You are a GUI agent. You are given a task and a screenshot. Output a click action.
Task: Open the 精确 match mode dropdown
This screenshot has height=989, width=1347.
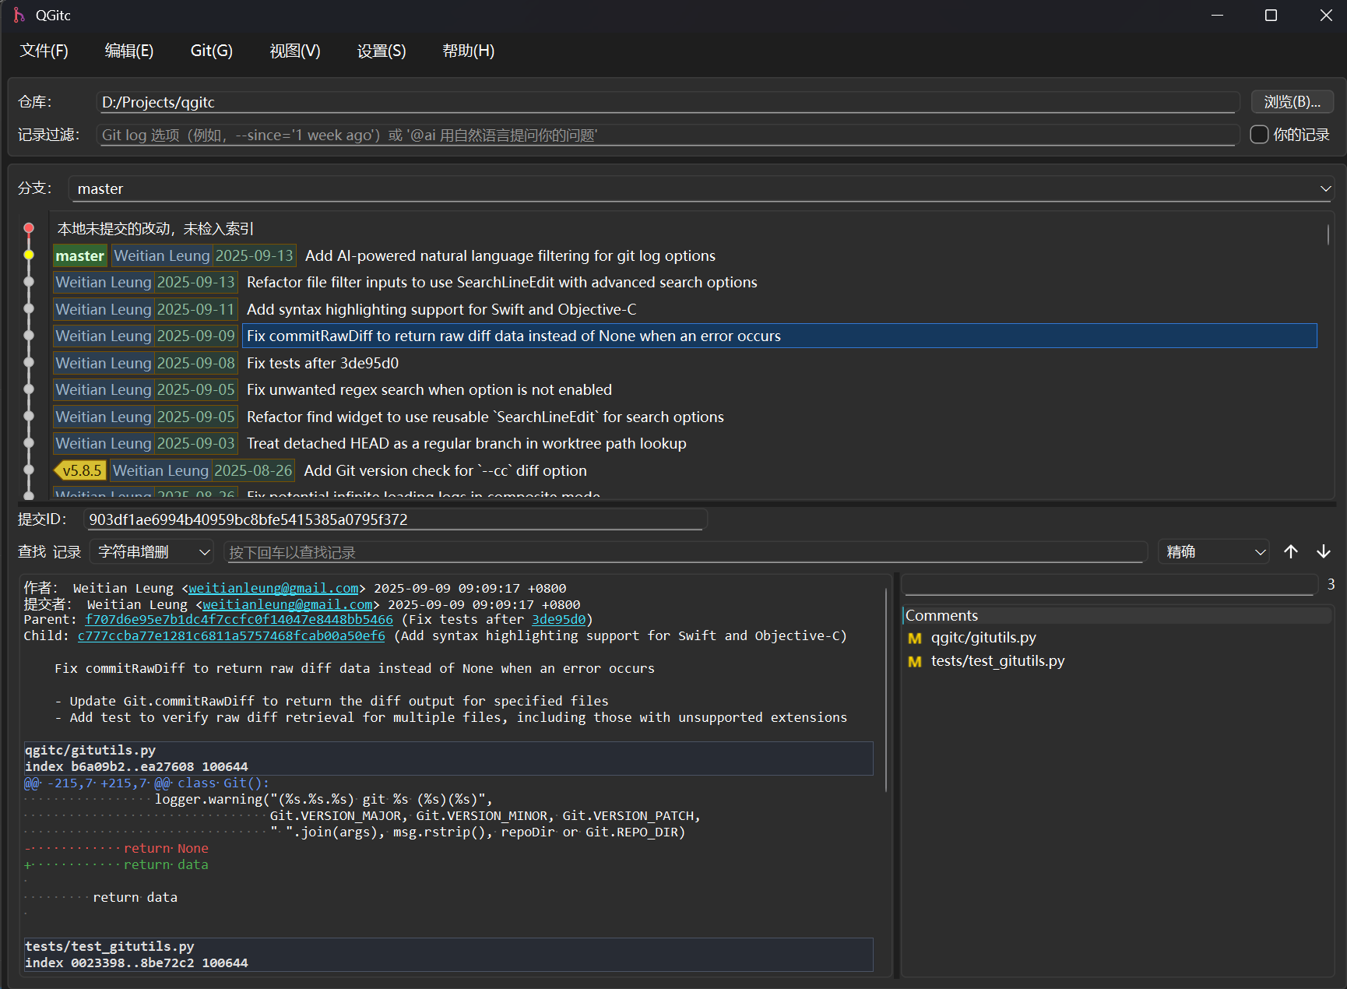1214,552
